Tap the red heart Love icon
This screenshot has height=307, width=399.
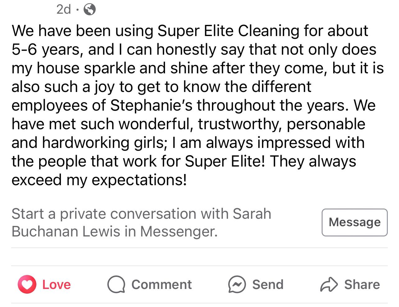(27, 285)
